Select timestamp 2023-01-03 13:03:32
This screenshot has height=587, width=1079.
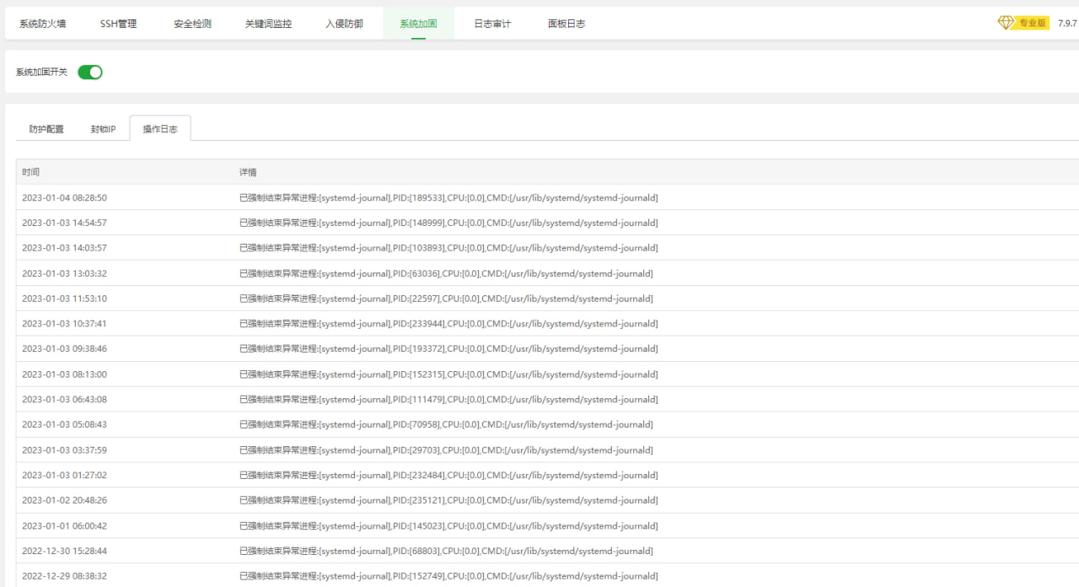[64, 274]
